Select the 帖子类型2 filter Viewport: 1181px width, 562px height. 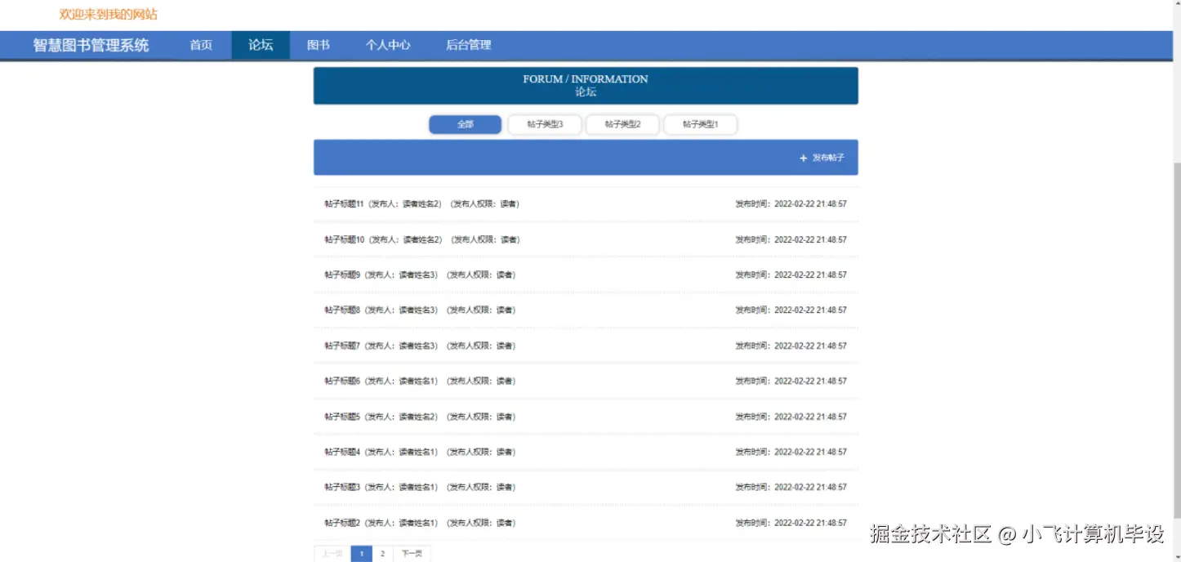coord(622,124)
